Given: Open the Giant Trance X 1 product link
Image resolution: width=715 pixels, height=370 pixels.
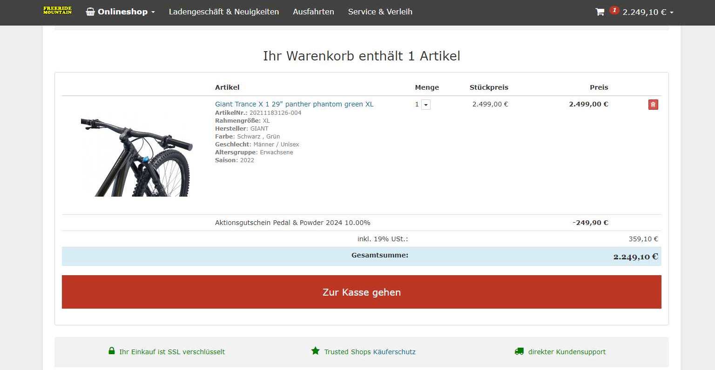Looking at the screenshot, I should pos(294,104).
